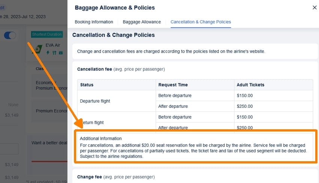The height and width of the screenshot is (183, 319).
Task: Open the Baggage Allowance tab
Action: click(x=141, y=22)
